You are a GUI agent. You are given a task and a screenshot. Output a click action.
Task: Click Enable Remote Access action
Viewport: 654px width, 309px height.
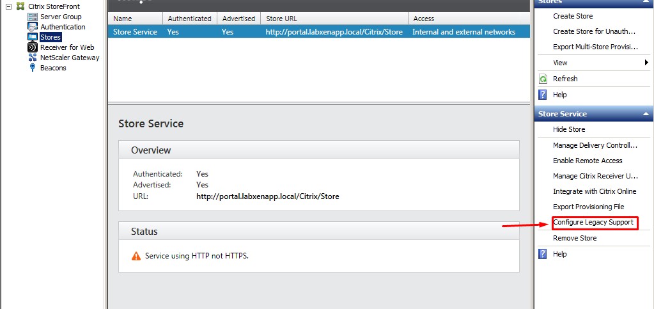[x=588, y=161]
